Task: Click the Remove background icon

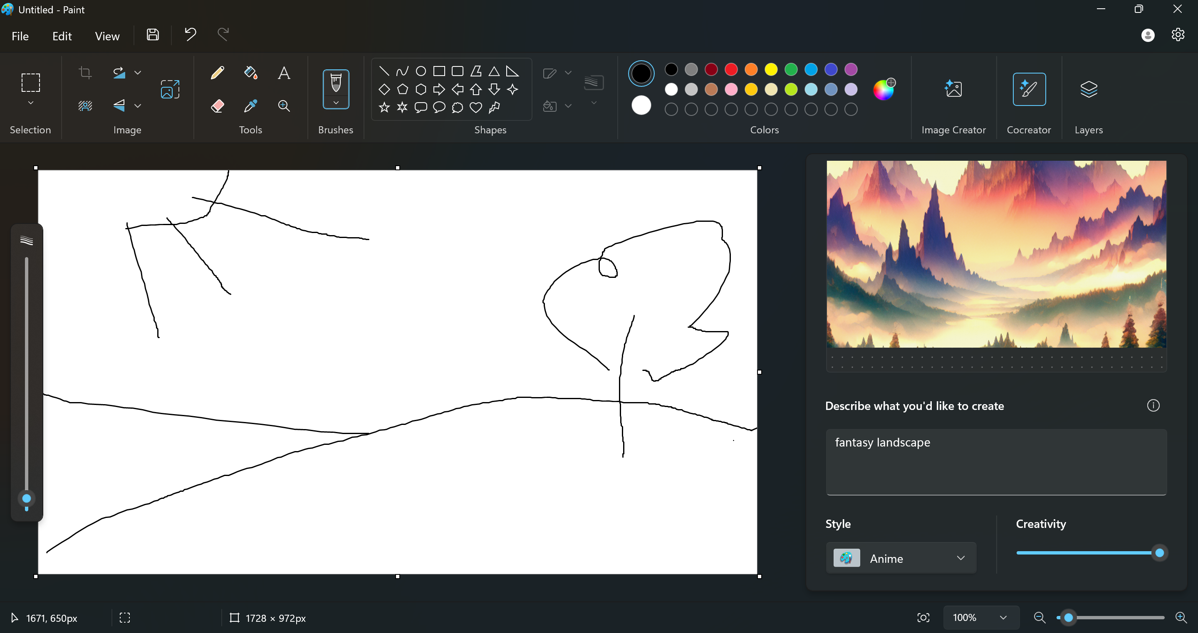Action: (x=85, y=106)
